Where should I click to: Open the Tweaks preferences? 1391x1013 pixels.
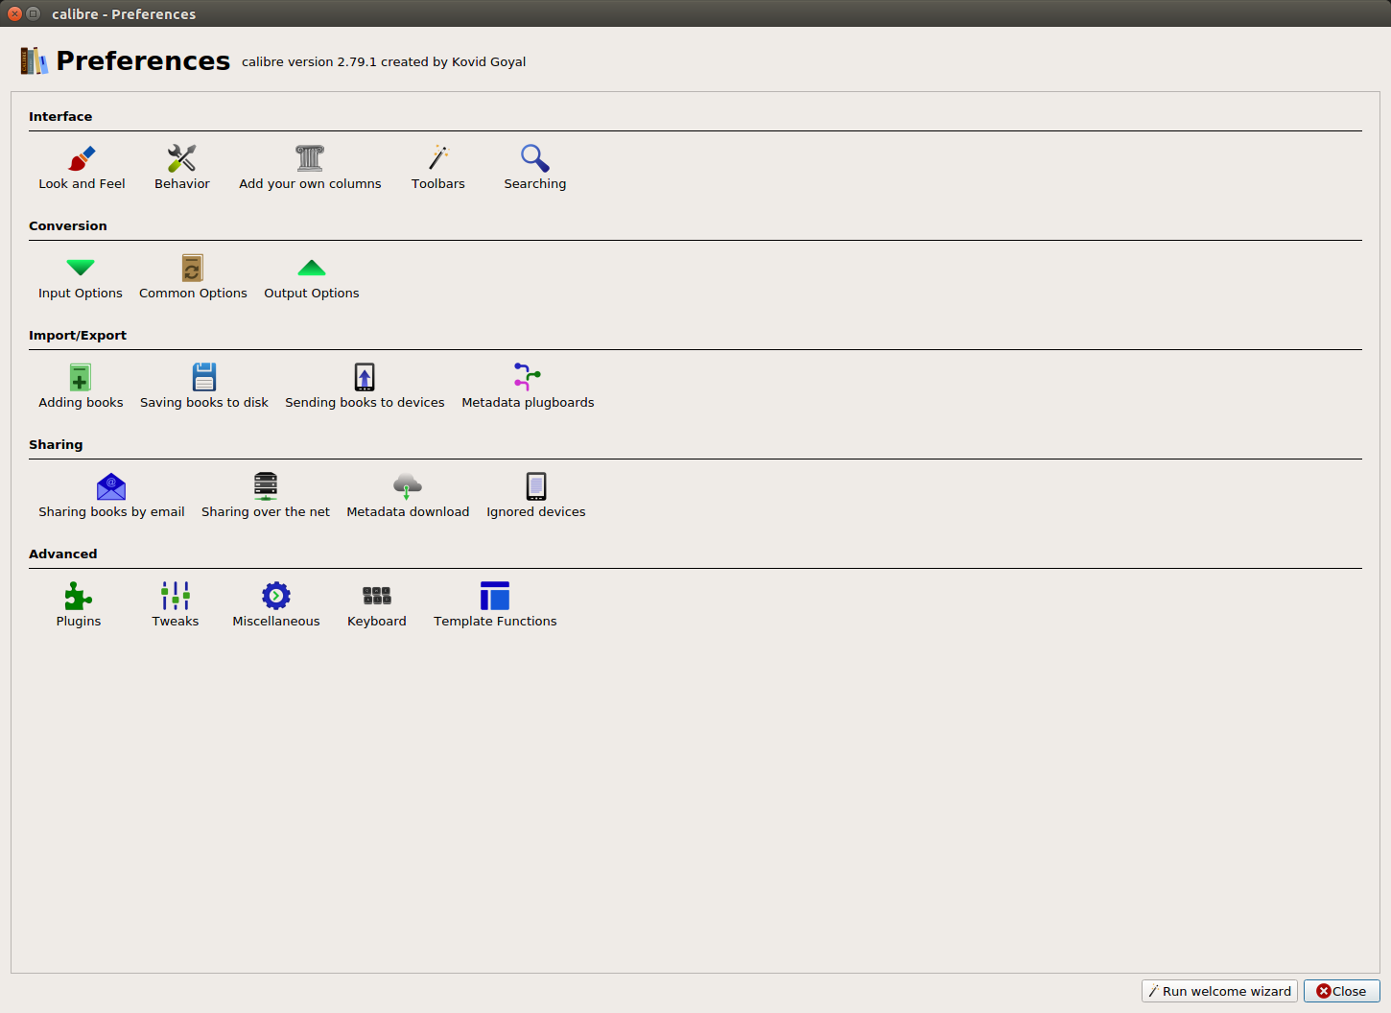pyautogui.click(x=176, y=605)
